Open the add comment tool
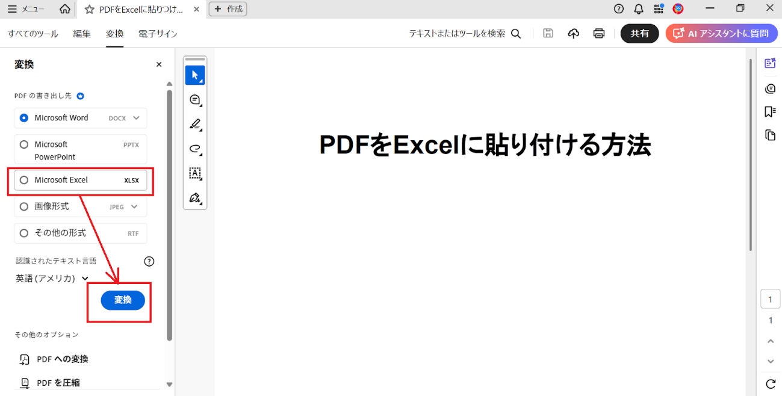Image resolution: width=782 pixels, height=396 pixels. click(x=194, y=99)
